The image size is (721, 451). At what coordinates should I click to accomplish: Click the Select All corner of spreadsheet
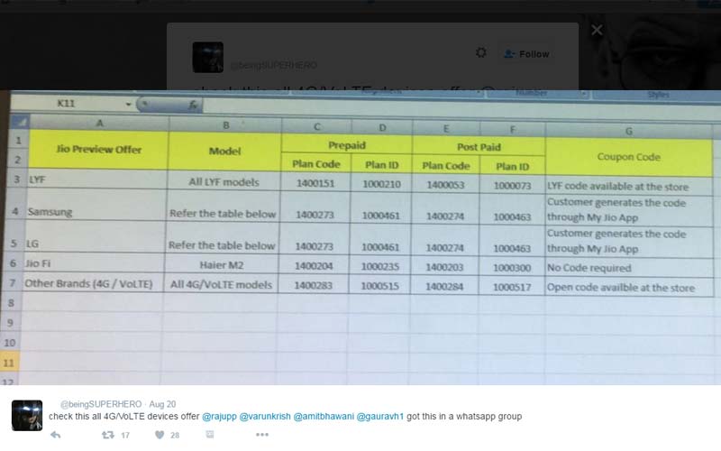point(19,122)
